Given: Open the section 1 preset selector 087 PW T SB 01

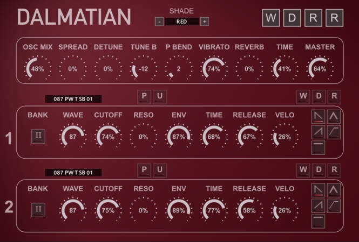Looking at the screenshot, I should pyautogui.click(x=73, y=99).
